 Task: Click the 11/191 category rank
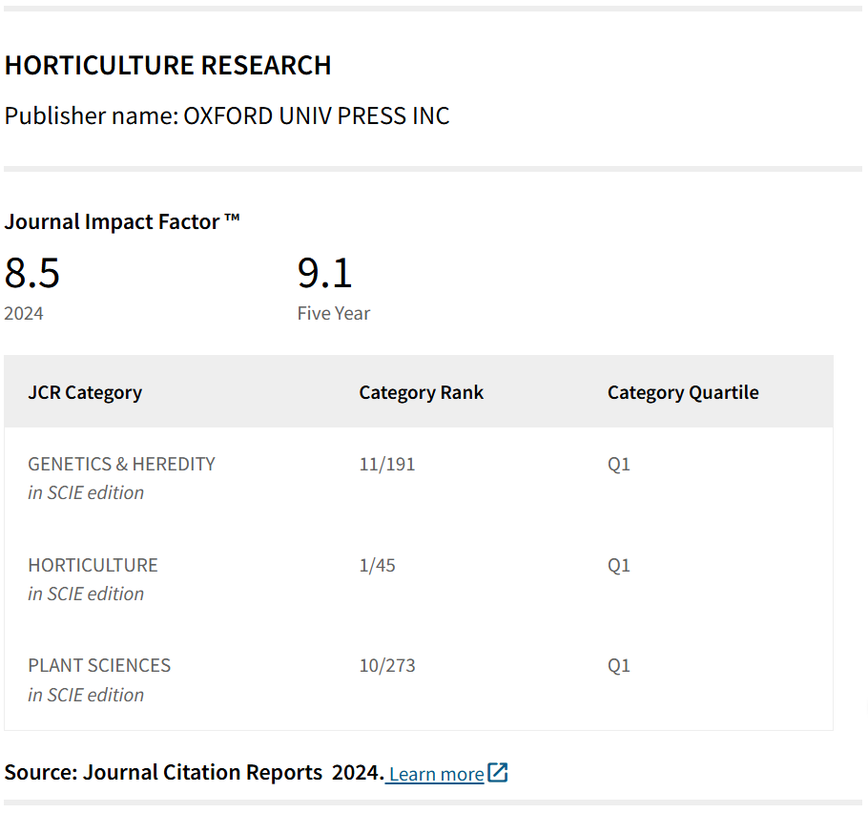386,465
